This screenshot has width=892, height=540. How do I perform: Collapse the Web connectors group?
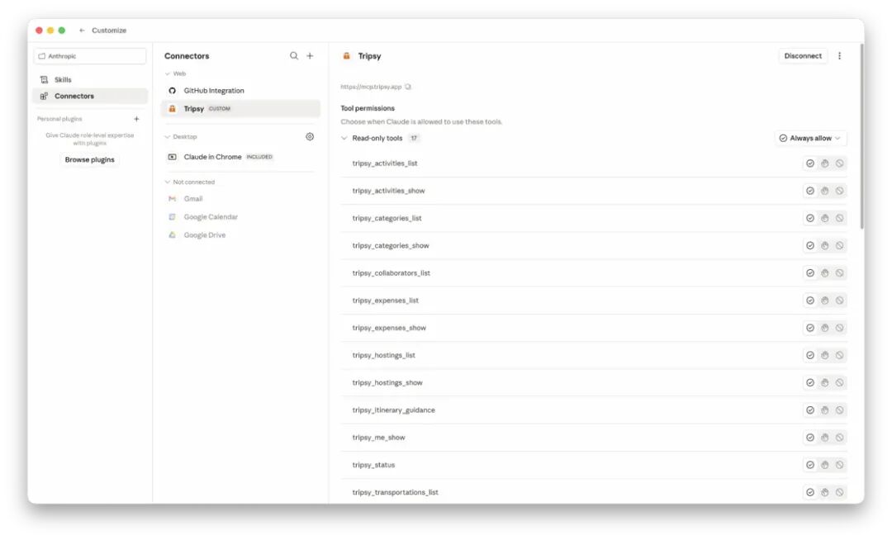167,73
